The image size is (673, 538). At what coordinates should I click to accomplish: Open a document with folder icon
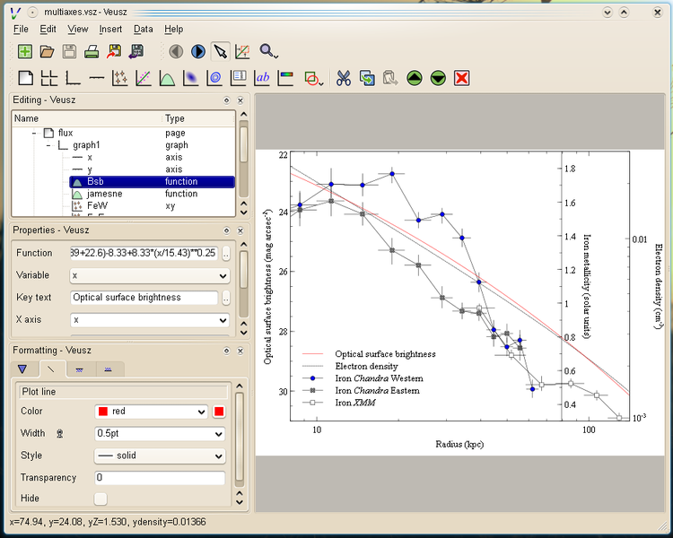[48, 51]
